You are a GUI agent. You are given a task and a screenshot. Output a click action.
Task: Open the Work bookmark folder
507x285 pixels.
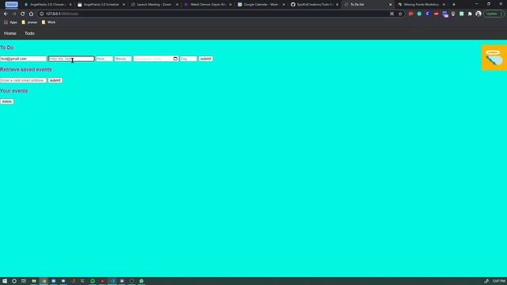point(48,22)
